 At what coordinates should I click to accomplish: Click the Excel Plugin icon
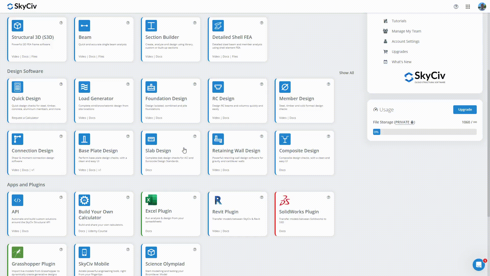coord(151,200)
